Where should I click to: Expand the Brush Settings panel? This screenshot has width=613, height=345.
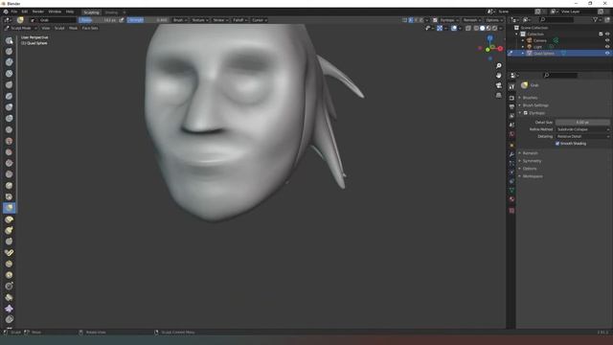coord(535,105)
